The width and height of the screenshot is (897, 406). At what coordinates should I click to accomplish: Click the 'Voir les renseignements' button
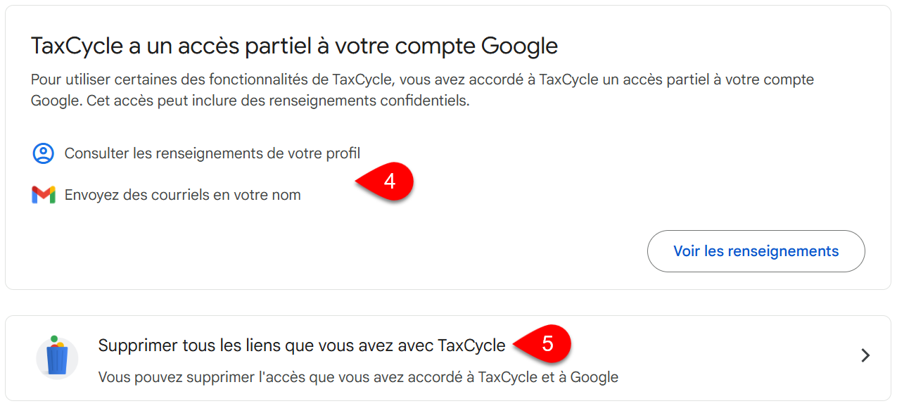pos(756,250)
